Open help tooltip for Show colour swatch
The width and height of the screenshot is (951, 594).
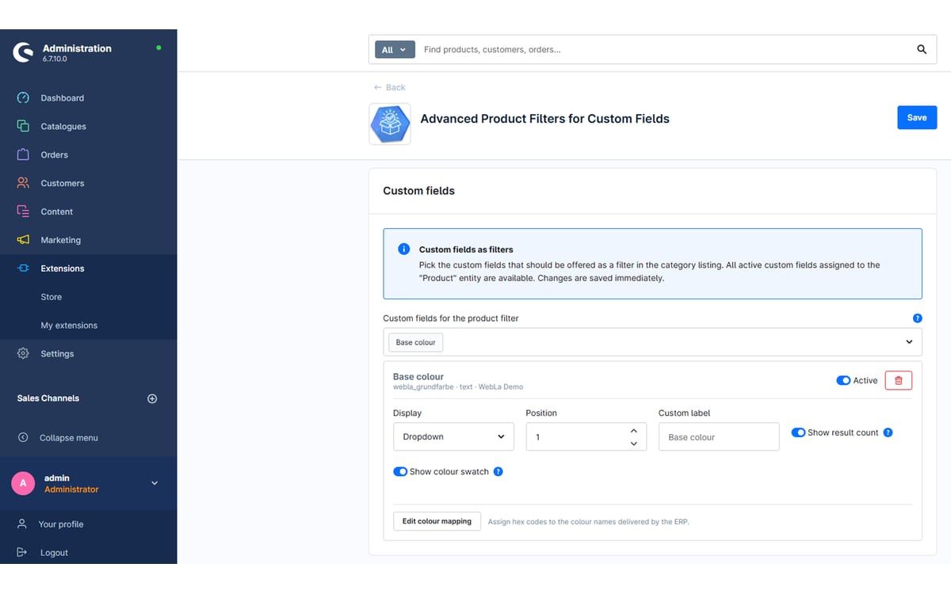coord(498,471)
